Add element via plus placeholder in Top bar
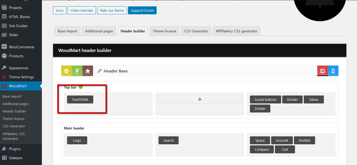Image resolution: width=357 pixels, height=165 pixels. [200, 99]
